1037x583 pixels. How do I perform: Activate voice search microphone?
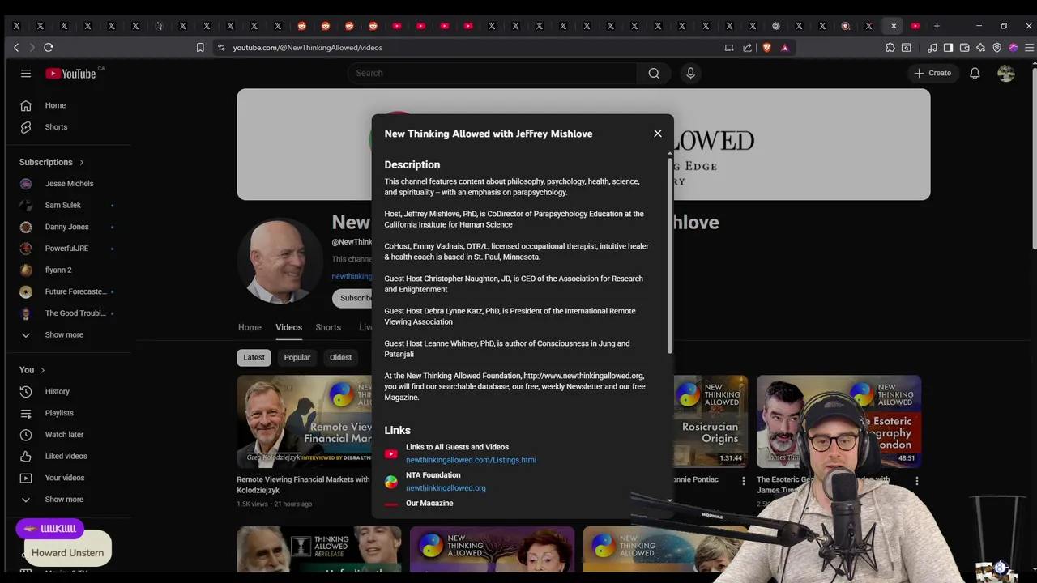point(690,74)
